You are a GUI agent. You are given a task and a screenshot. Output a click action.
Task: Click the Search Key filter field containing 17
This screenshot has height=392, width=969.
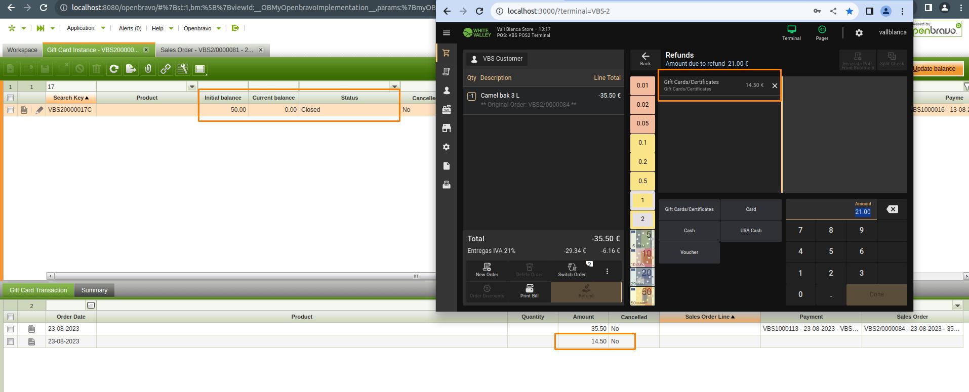point(71,86)
